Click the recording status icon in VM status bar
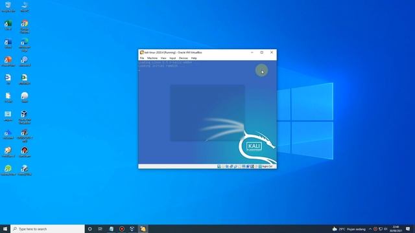Image resolution: width=415 pixels, height=233 pixels. 248,166
